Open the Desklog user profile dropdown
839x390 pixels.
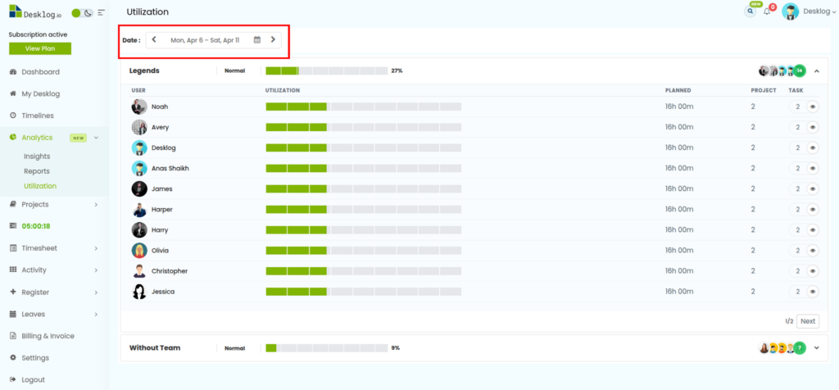[x=807, y=11]
